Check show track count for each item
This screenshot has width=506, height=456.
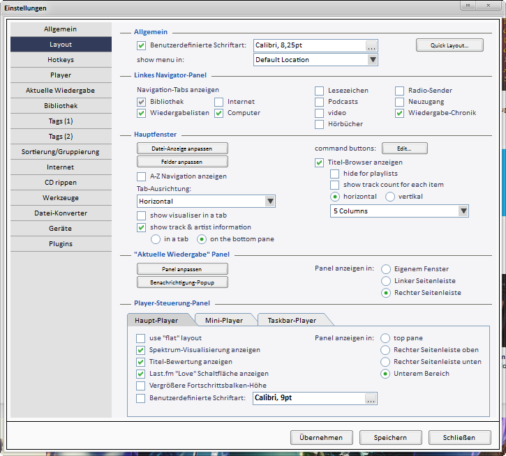point(334,185)
